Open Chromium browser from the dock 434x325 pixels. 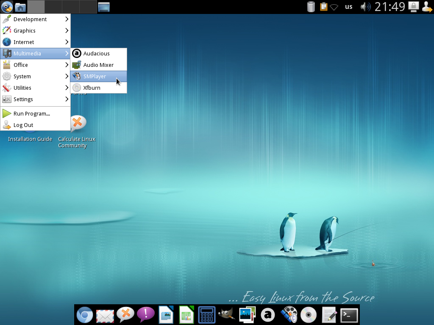coord(85,315)
